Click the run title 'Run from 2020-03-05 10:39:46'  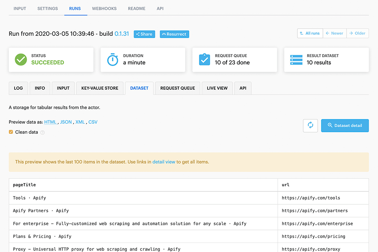point(51,34)
